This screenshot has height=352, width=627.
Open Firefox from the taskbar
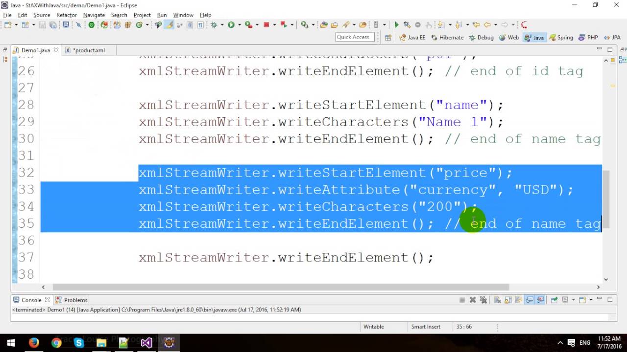(x=34, y=343)
